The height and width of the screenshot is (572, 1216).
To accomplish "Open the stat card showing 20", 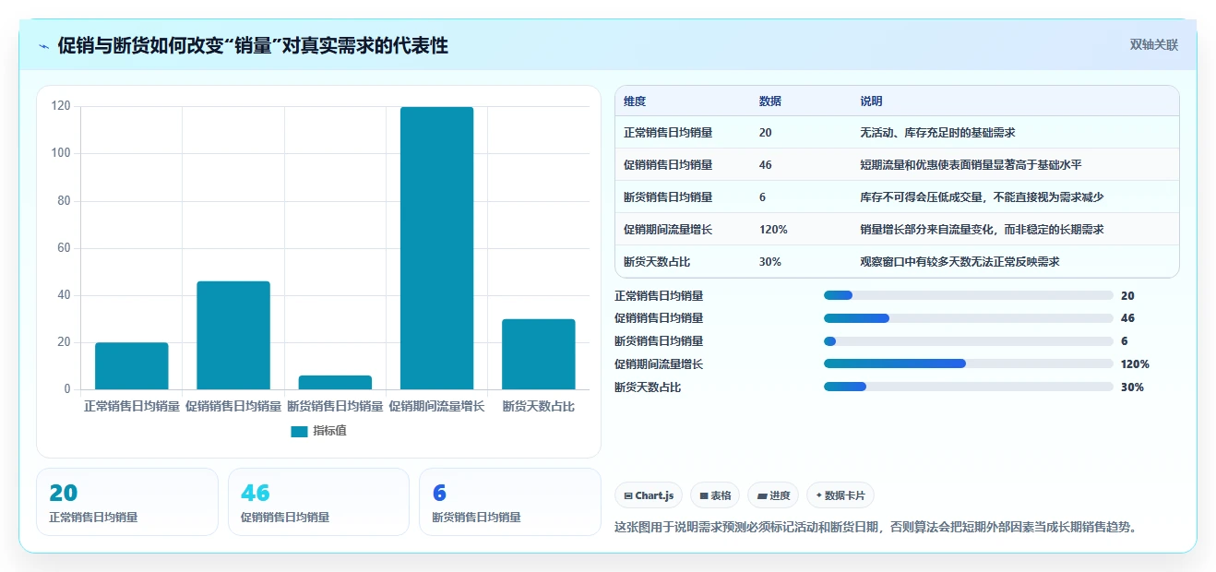I will (x=127, y=502).
